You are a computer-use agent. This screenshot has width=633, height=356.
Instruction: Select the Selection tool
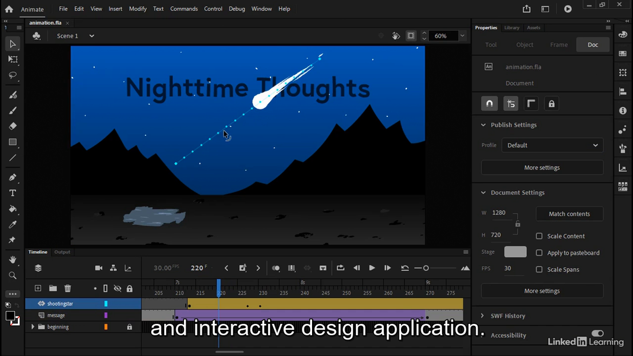point(13,43)
